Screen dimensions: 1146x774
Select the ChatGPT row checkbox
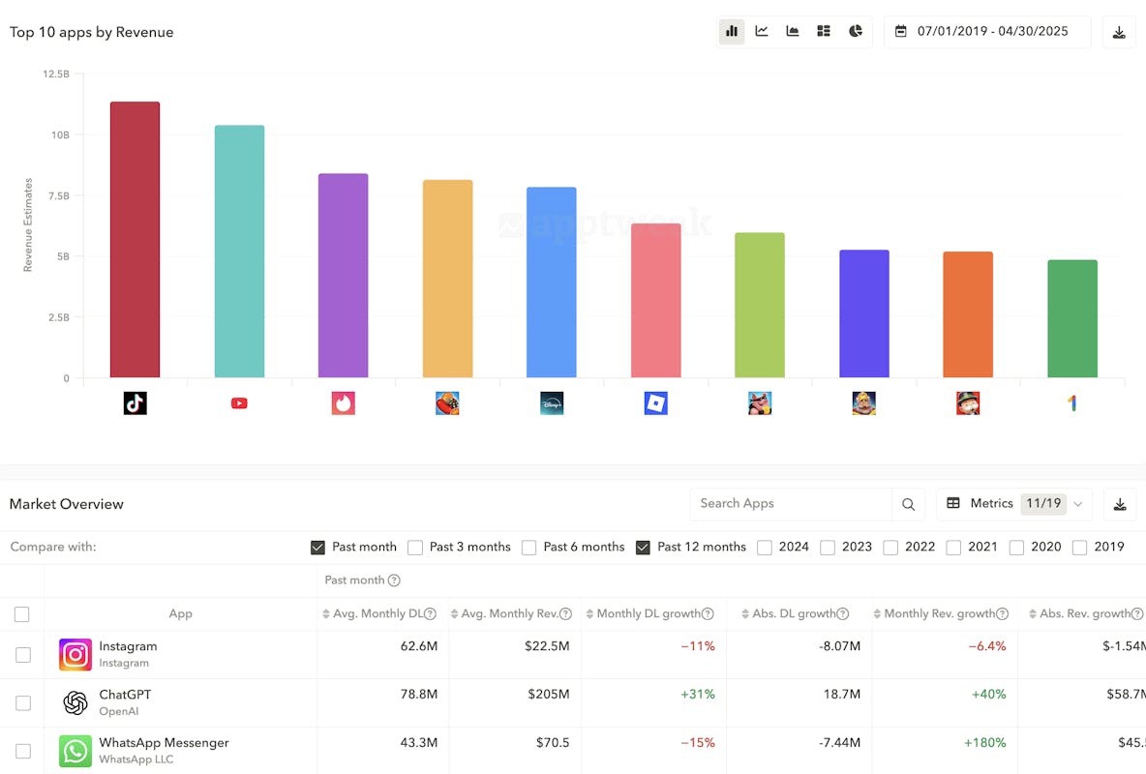point(23,703)
